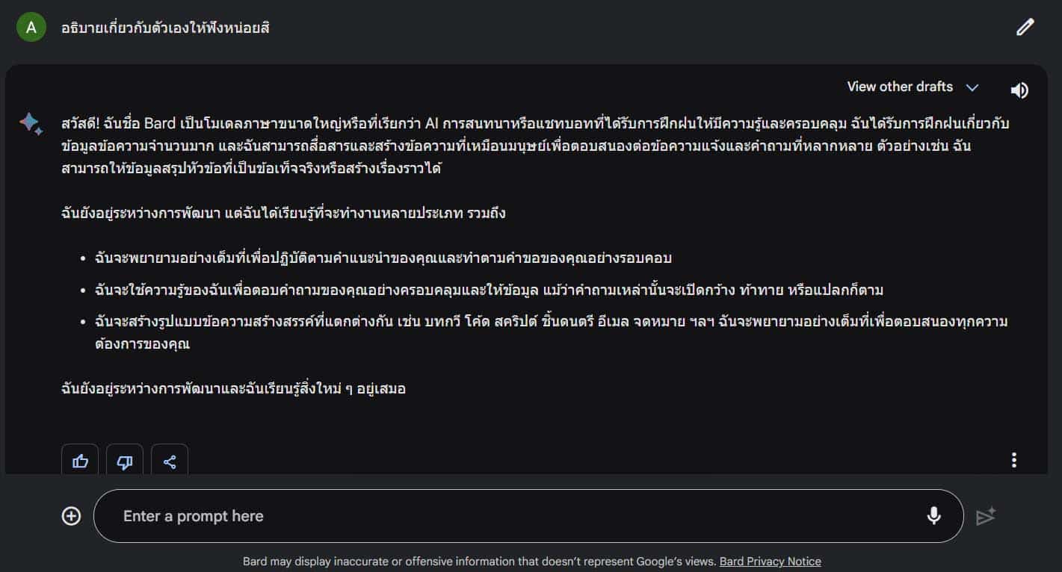Image resolution: width=1062 pixels, height=572 pixels.
Task: Open the Bard Privacy Notice link
Action: tap(770, 562)
